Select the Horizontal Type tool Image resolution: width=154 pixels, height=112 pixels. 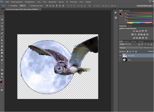2,63
